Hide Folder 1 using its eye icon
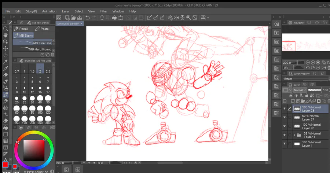Image resolution: width=330 pixels, height=173 pixels. point(285,135)
